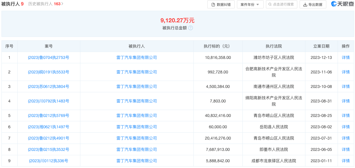Click the Tianyancha logo
This screenshot has width=355, height=168.
click(342, 4)
